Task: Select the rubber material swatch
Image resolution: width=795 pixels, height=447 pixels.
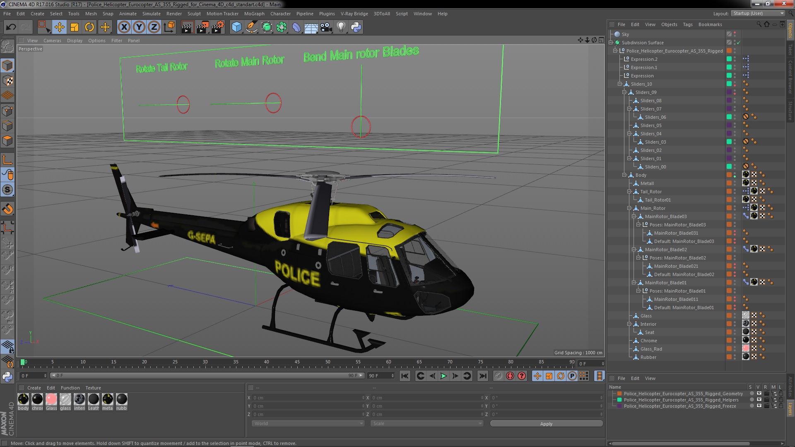Action: 121,401
